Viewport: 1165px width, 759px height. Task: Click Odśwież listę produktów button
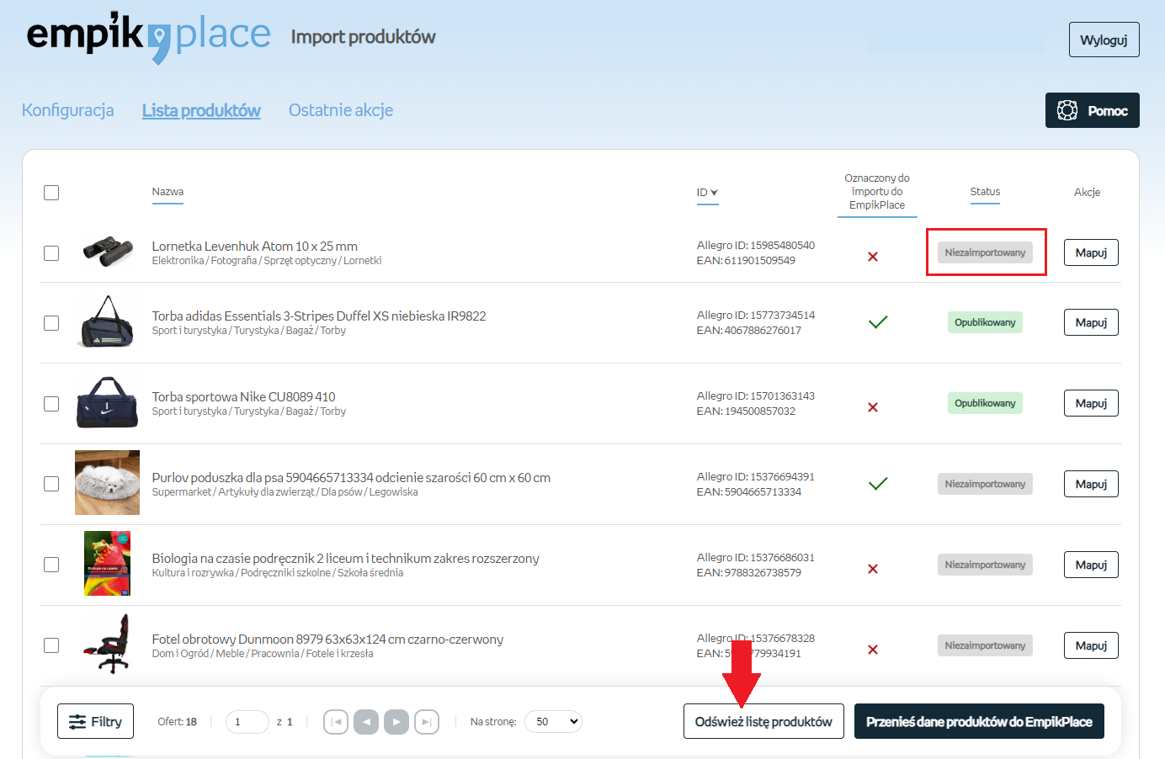(763, 722)
